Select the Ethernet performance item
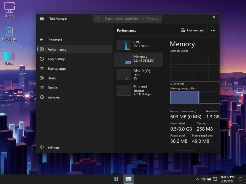246x184 pixels. pyautogui.click(x=139, y=90)
